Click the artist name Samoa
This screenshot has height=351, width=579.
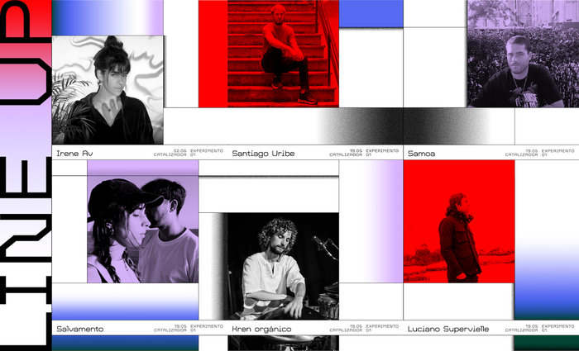[421, 154]
